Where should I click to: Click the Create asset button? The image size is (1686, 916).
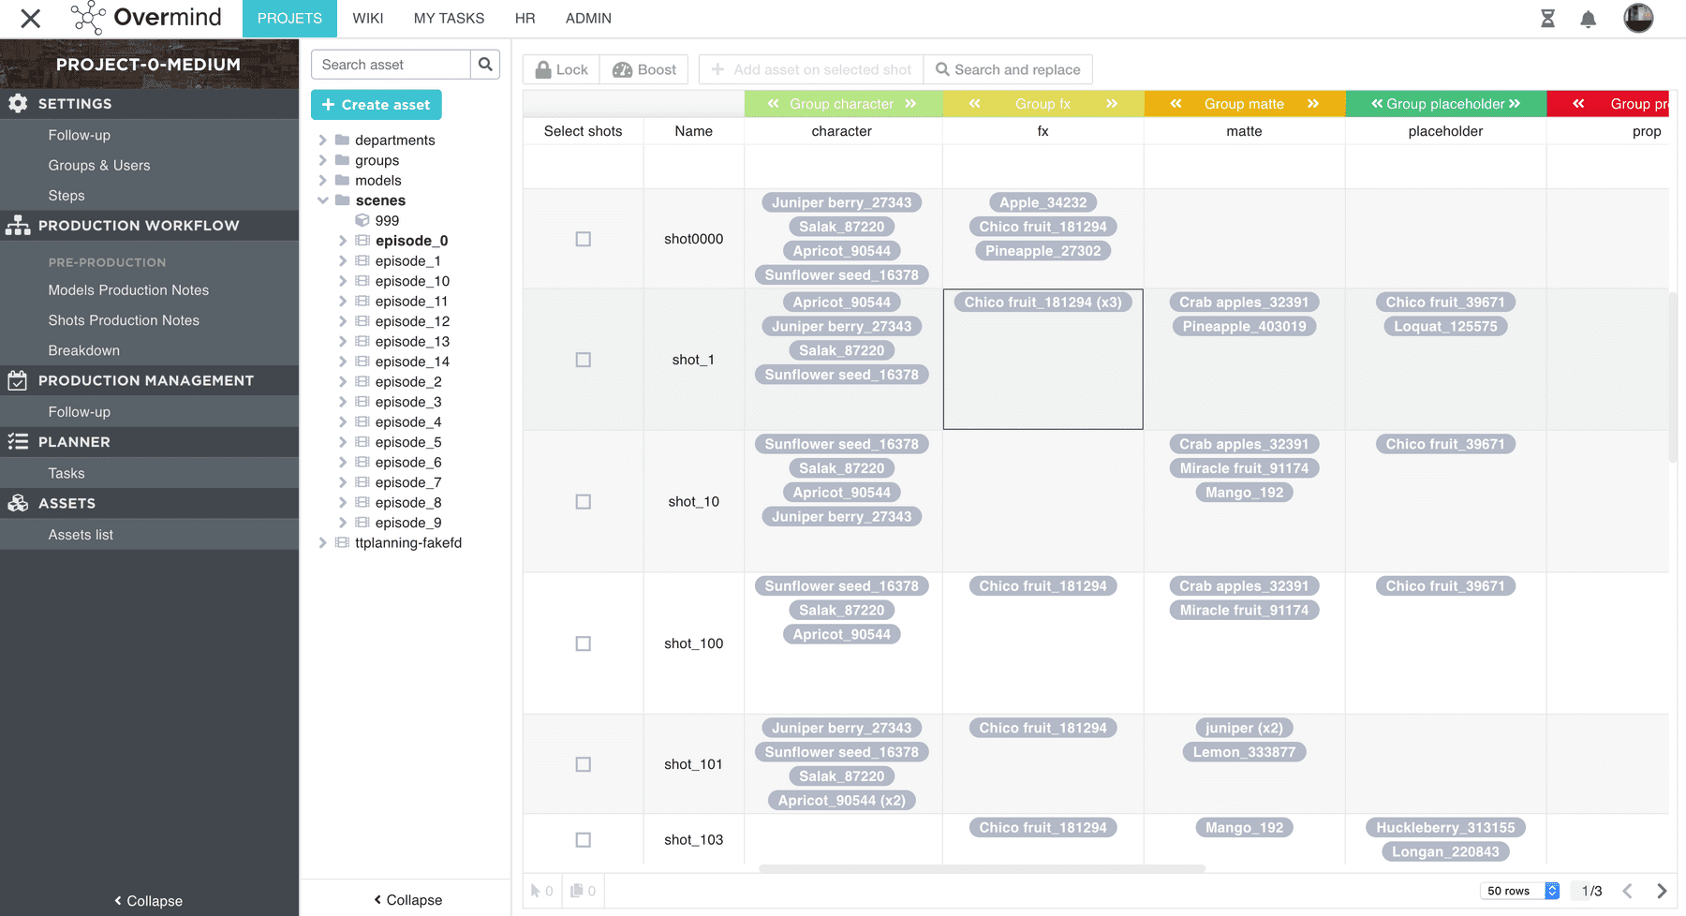pyautogui.click(x=376, y=105)
